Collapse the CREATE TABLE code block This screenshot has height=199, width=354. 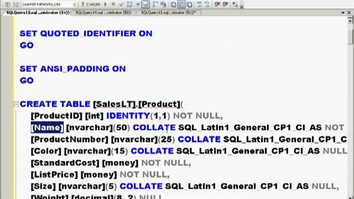pos(16,104)
